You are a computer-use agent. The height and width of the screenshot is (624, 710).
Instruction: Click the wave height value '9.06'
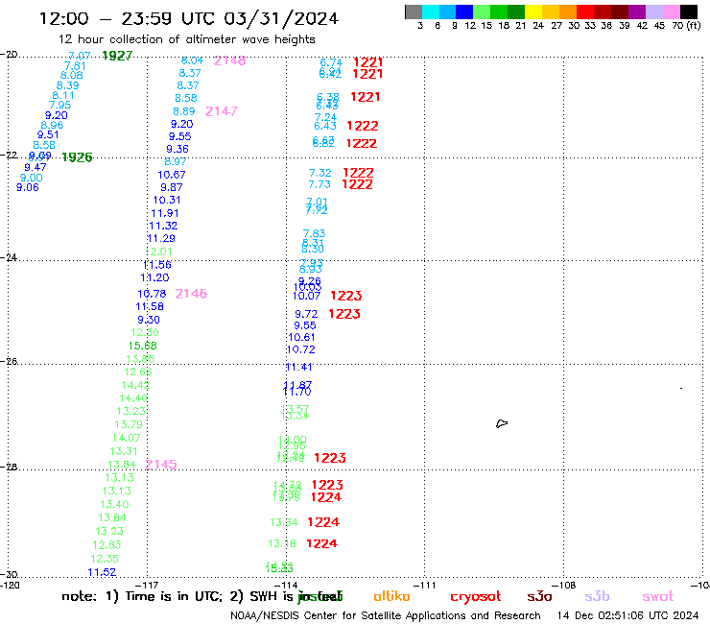pyautogui.click(x=28, y=187)
